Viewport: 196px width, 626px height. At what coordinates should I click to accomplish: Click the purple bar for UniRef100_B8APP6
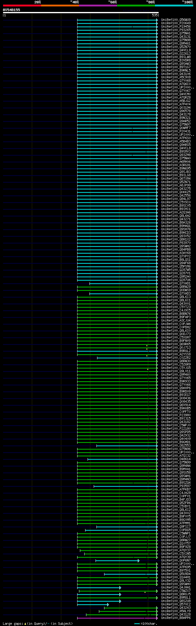(118, 618)
